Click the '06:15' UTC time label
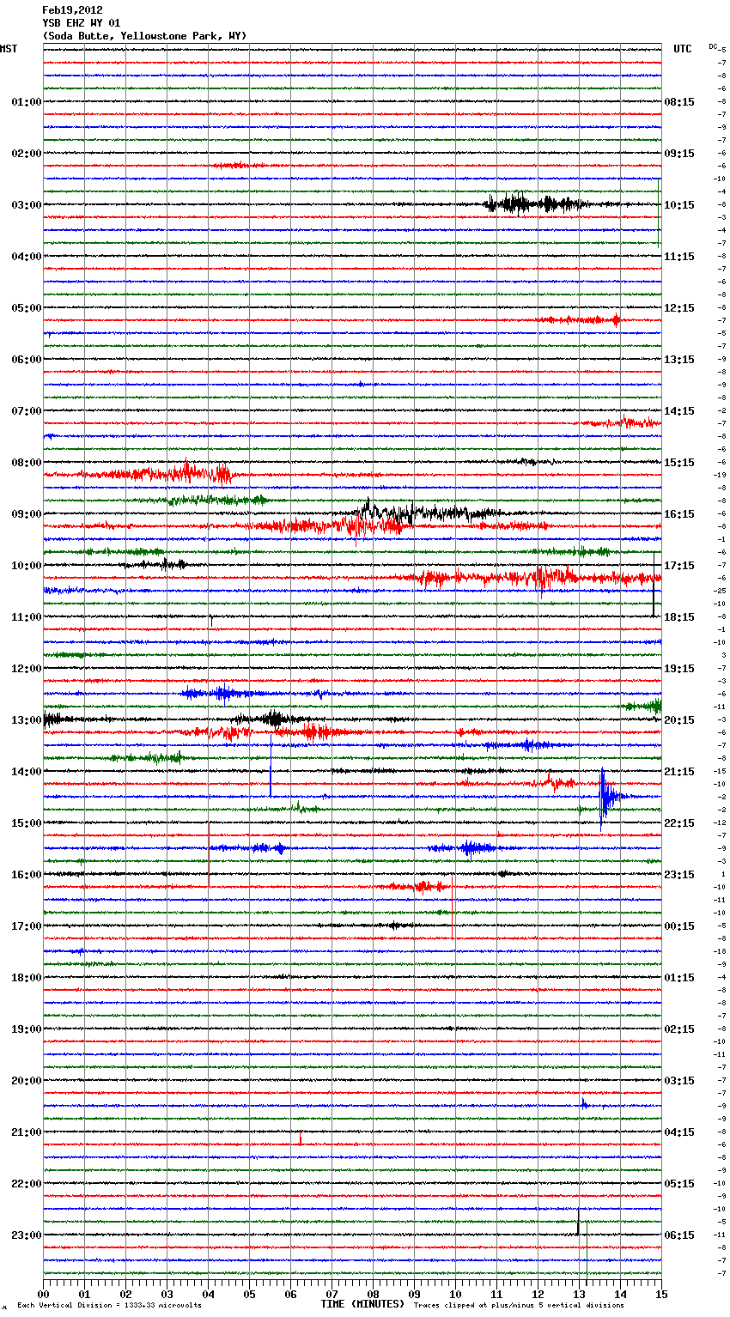730x1317 pixels. 679,1235
